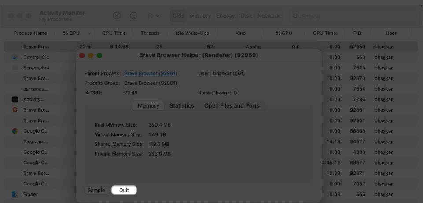Click the stop process X icon in toolbar
The height and width of the screenshot is (203, 423).
pyautogui.click(x=117, y=16)
